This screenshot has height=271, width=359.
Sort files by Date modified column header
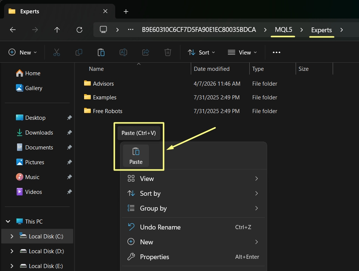tap(212, 69)
